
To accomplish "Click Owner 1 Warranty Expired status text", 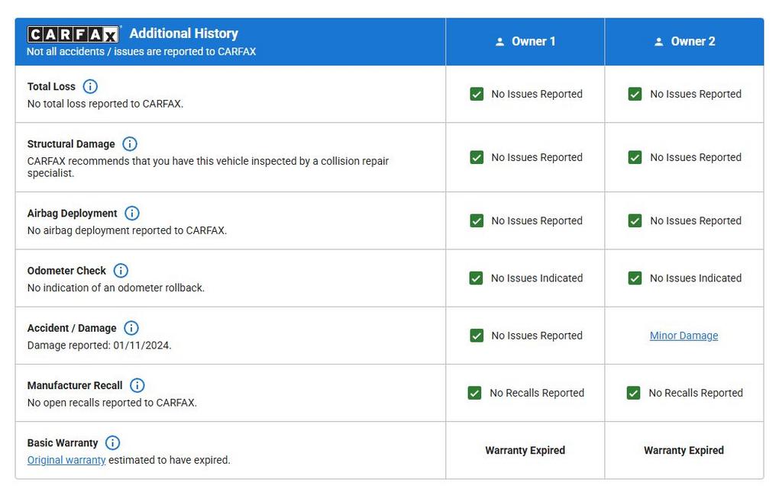I will 525,450.
